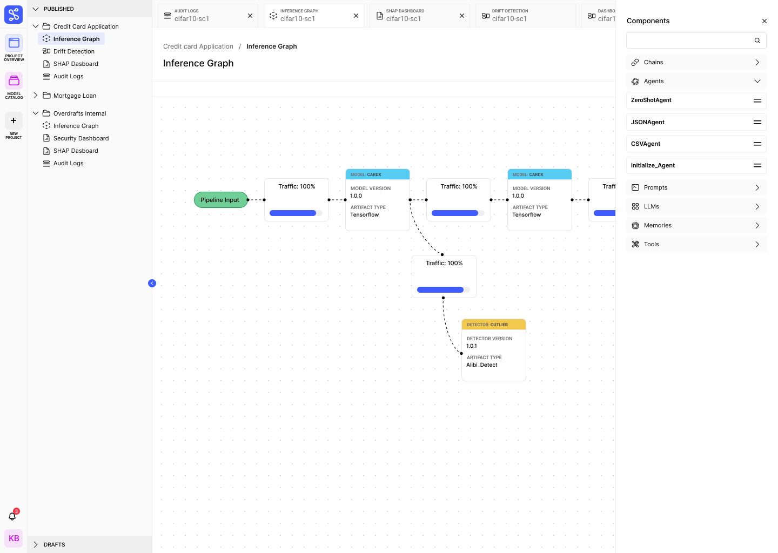
Task: Collapse the Credit Card Application project chevron
Action: tap(36, 26)
